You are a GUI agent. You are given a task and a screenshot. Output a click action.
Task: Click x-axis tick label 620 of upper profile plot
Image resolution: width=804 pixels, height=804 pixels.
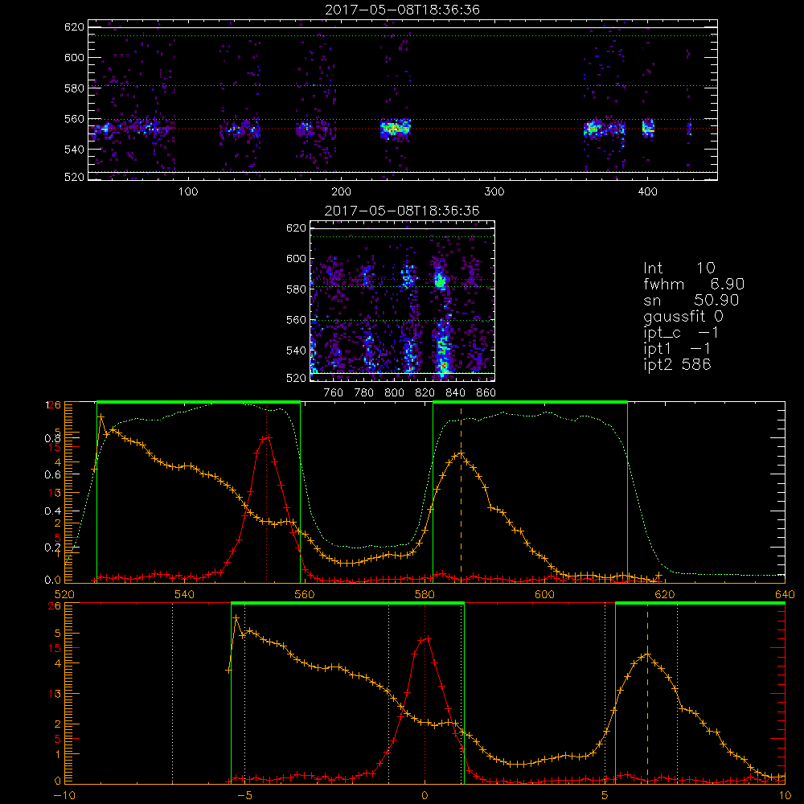665,594
